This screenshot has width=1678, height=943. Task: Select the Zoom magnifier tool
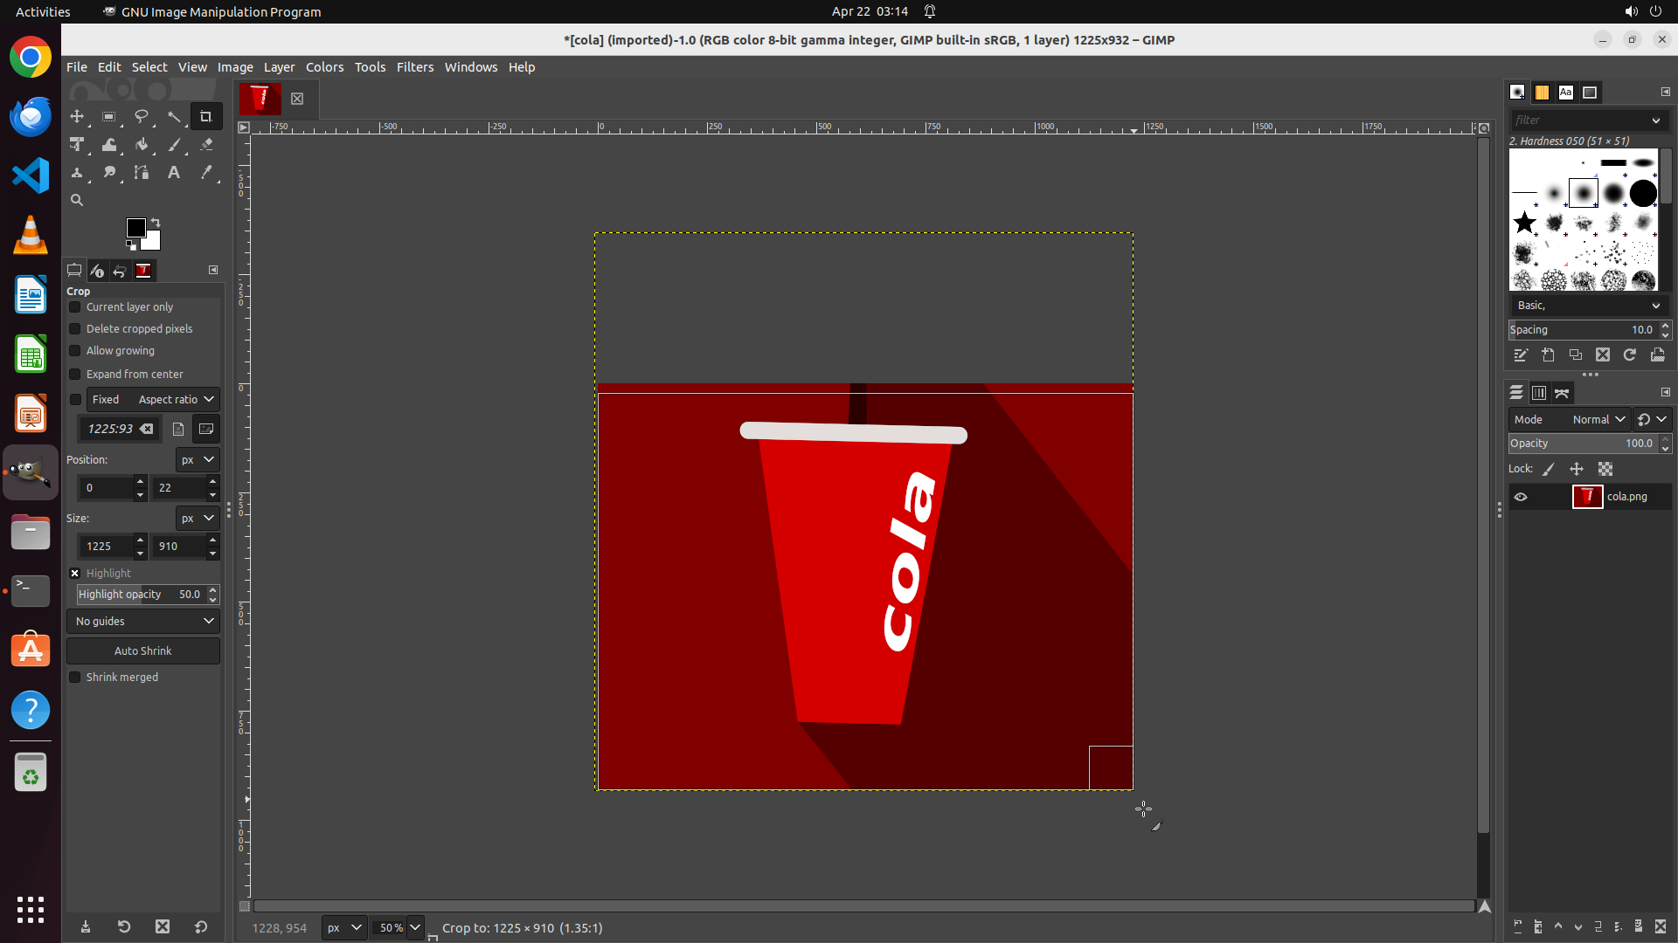tap(77, 201)
